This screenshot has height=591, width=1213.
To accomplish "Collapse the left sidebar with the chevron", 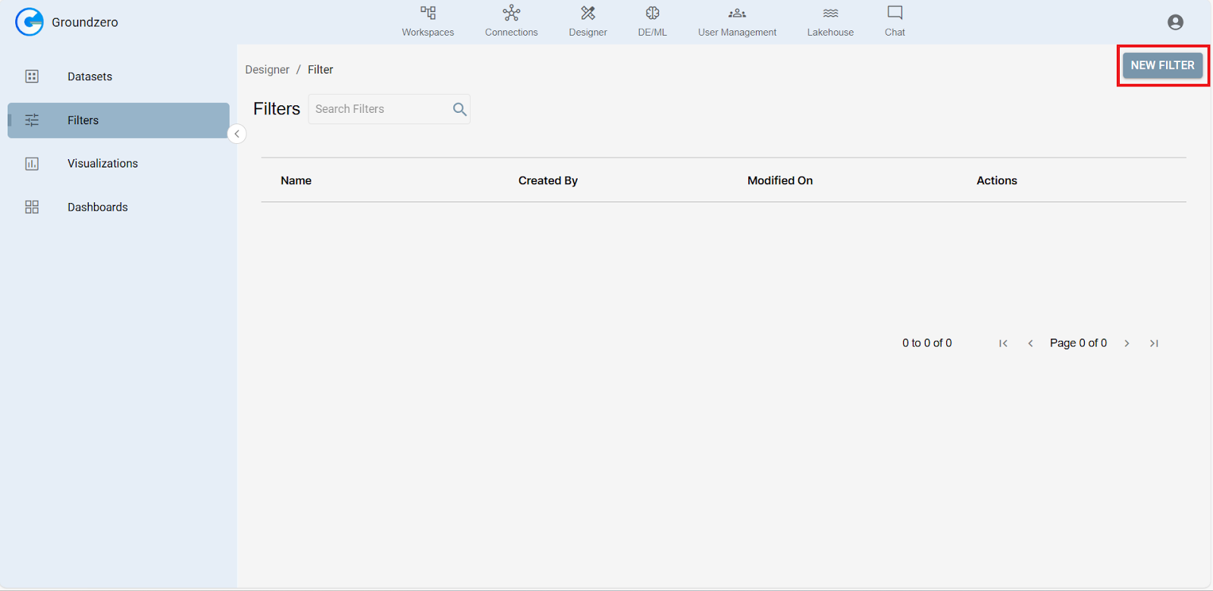I will [x=237, y=134].
